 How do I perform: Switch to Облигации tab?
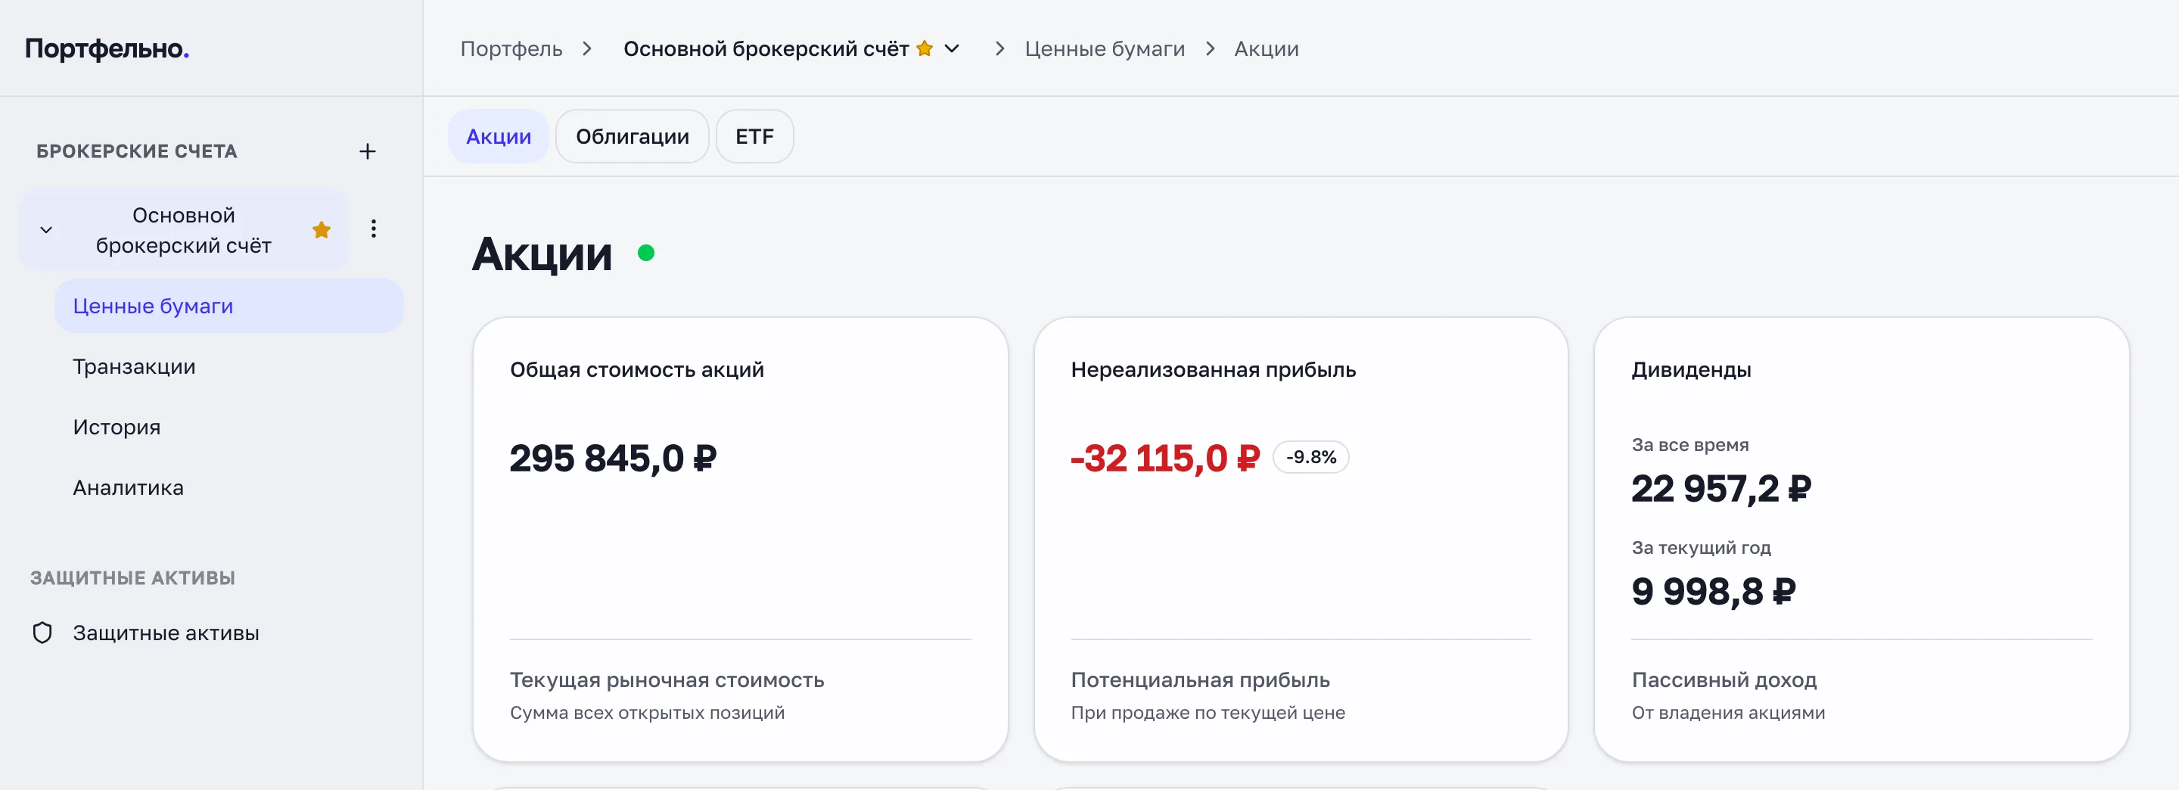click(x=632, y=136)
